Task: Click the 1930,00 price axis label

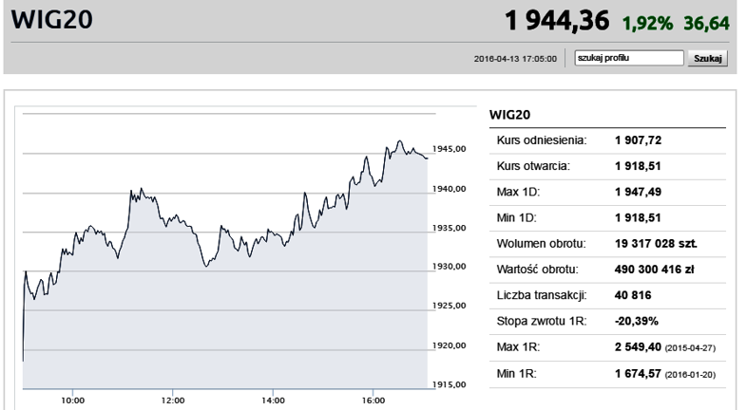Action: [x=450, y=267]
